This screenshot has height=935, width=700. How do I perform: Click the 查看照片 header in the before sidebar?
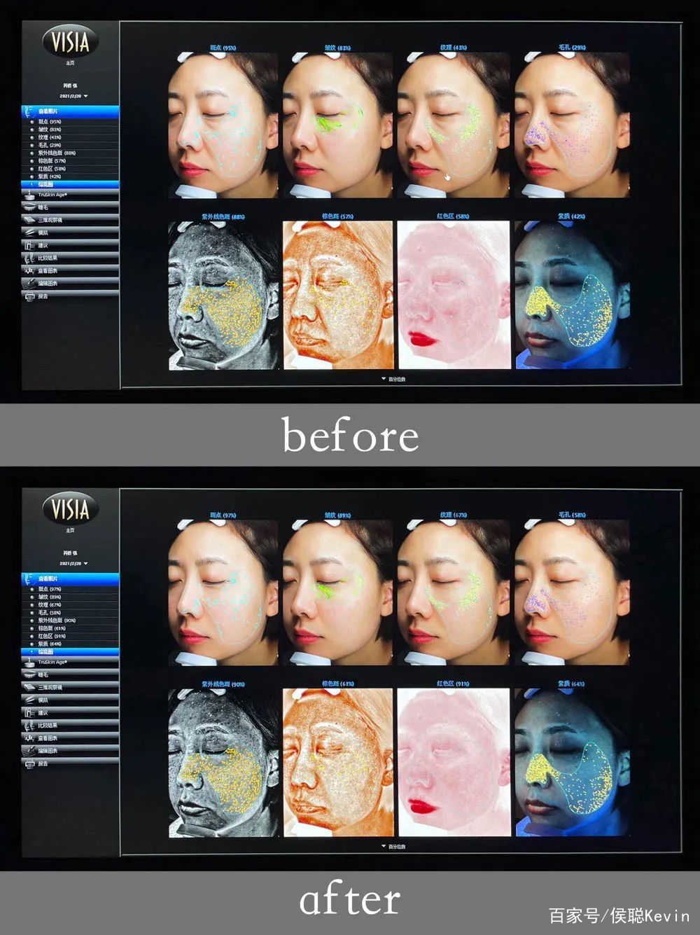[70, 111]
